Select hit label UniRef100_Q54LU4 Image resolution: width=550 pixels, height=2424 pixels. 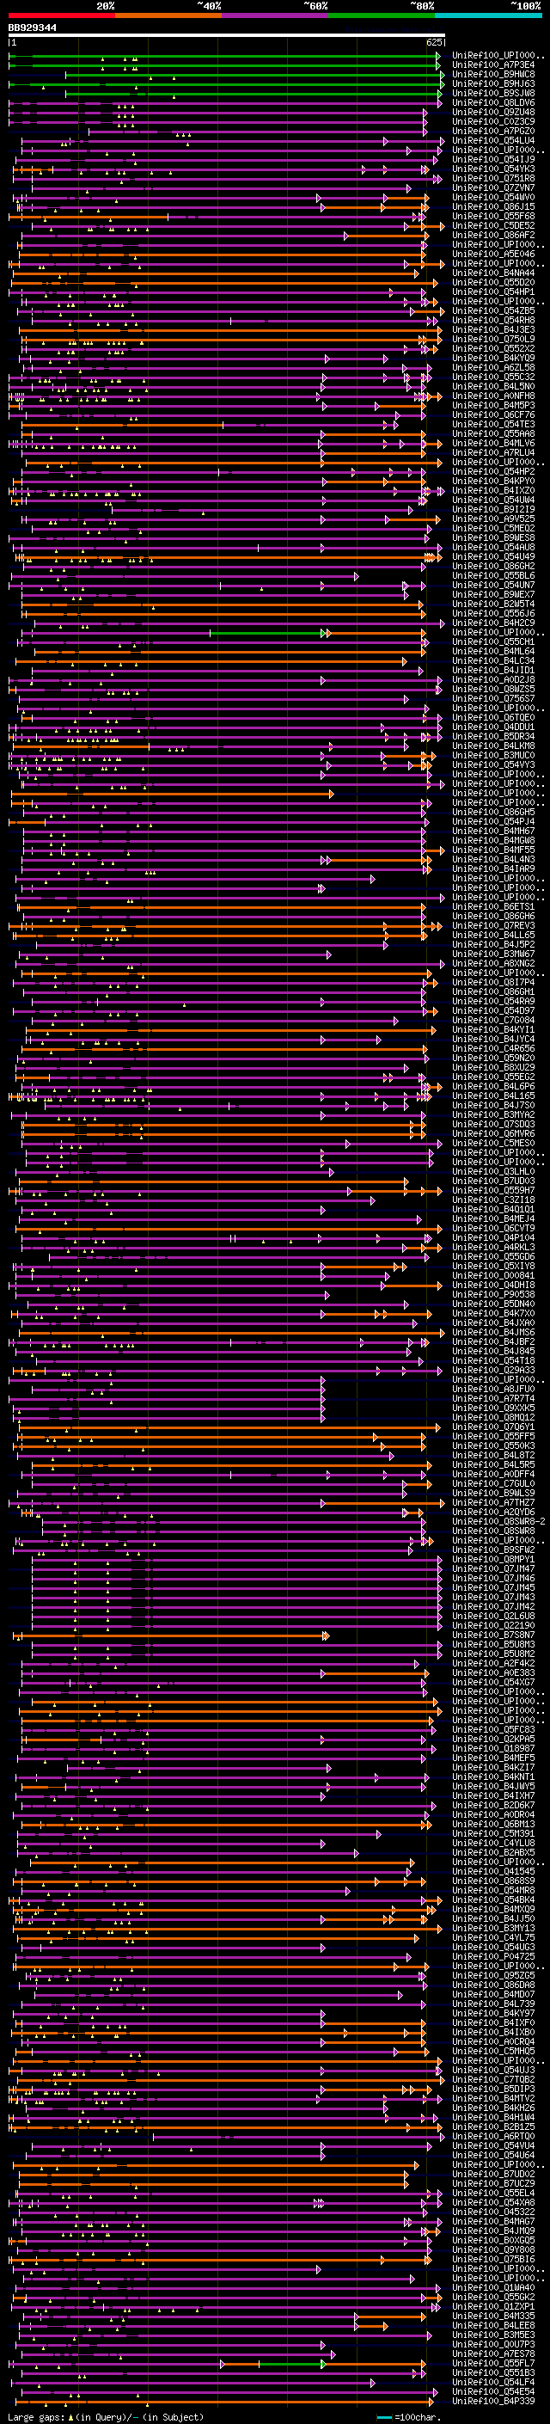[x=493, y=140]
